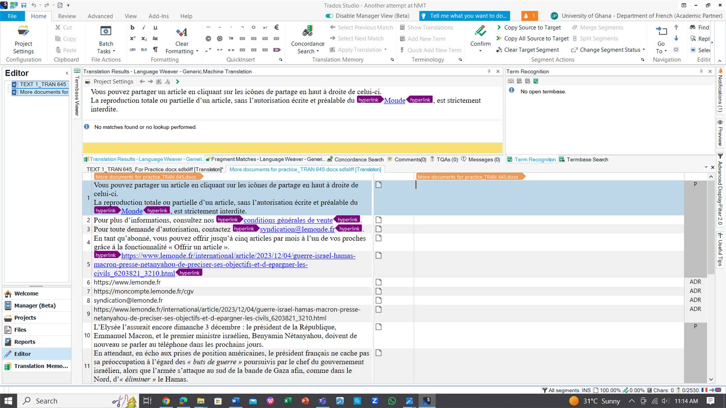Expand QuickInsert group dialog launcher
Viewport: 726px width, 408px height.
pyautogui.click(x=281, y=60)
